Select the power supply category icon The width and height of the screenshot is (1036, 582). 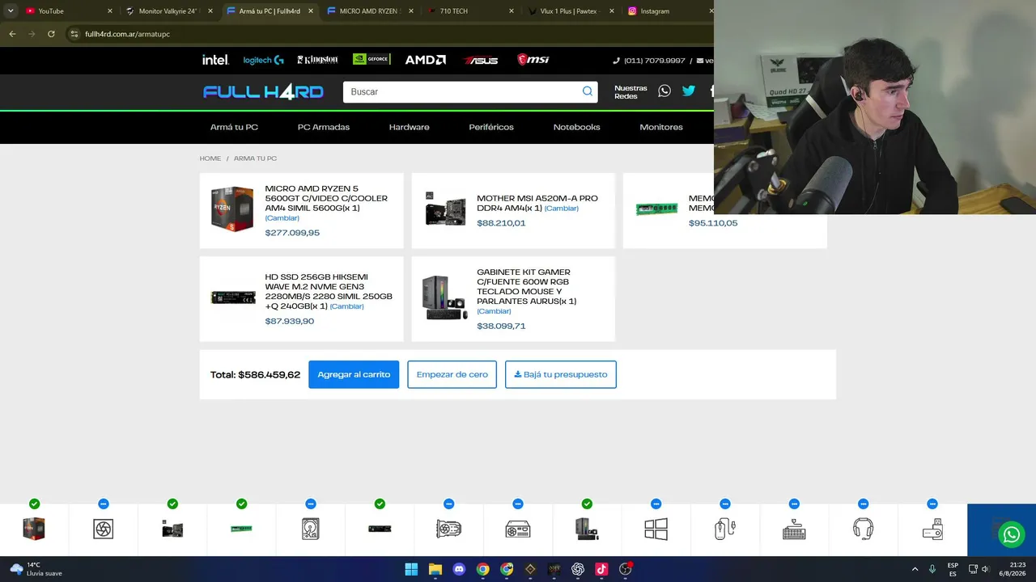(x=518, y=529)
